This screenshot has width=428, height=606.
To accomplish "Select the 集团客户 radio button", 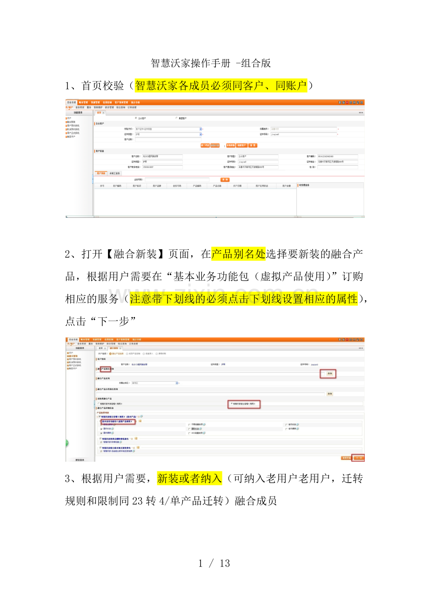I will [x=176, y=118].
